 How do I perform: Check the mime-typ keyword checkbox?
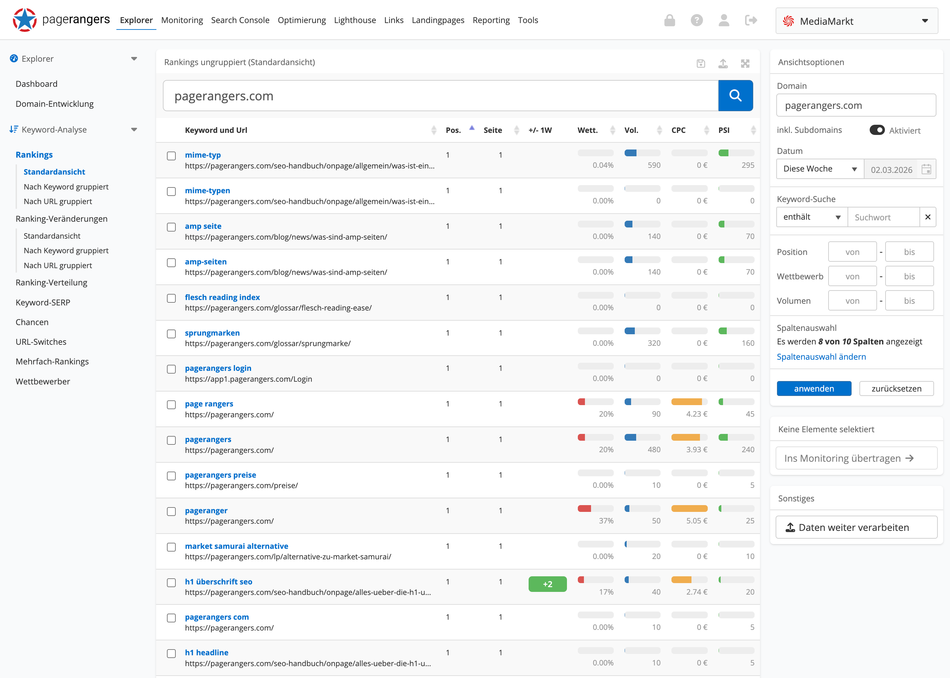pos(171,156)
